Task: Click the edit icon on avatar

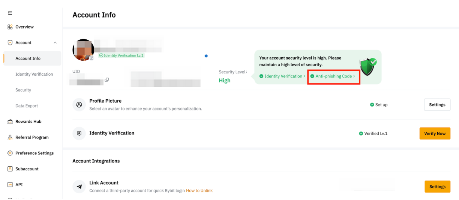Action: [x=91, y=58]
